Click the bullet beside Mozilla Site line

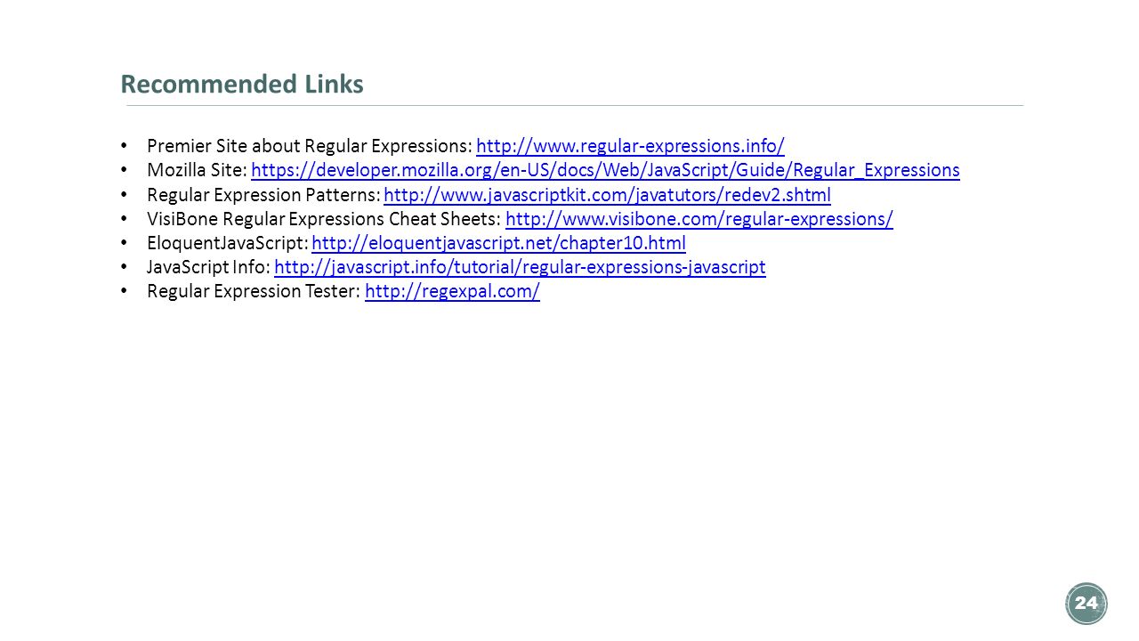[124, 170]
